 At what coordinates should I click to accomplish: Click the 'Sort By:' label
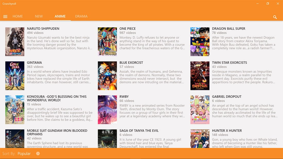[x=9, y=154]
